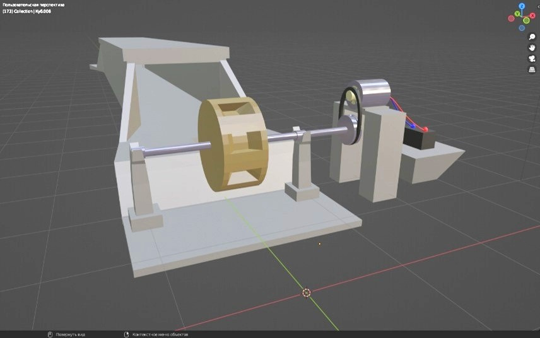Click the negative Z blue gizmo circle
The width and height of the screenshot is (540, 338).
point(521,28)
